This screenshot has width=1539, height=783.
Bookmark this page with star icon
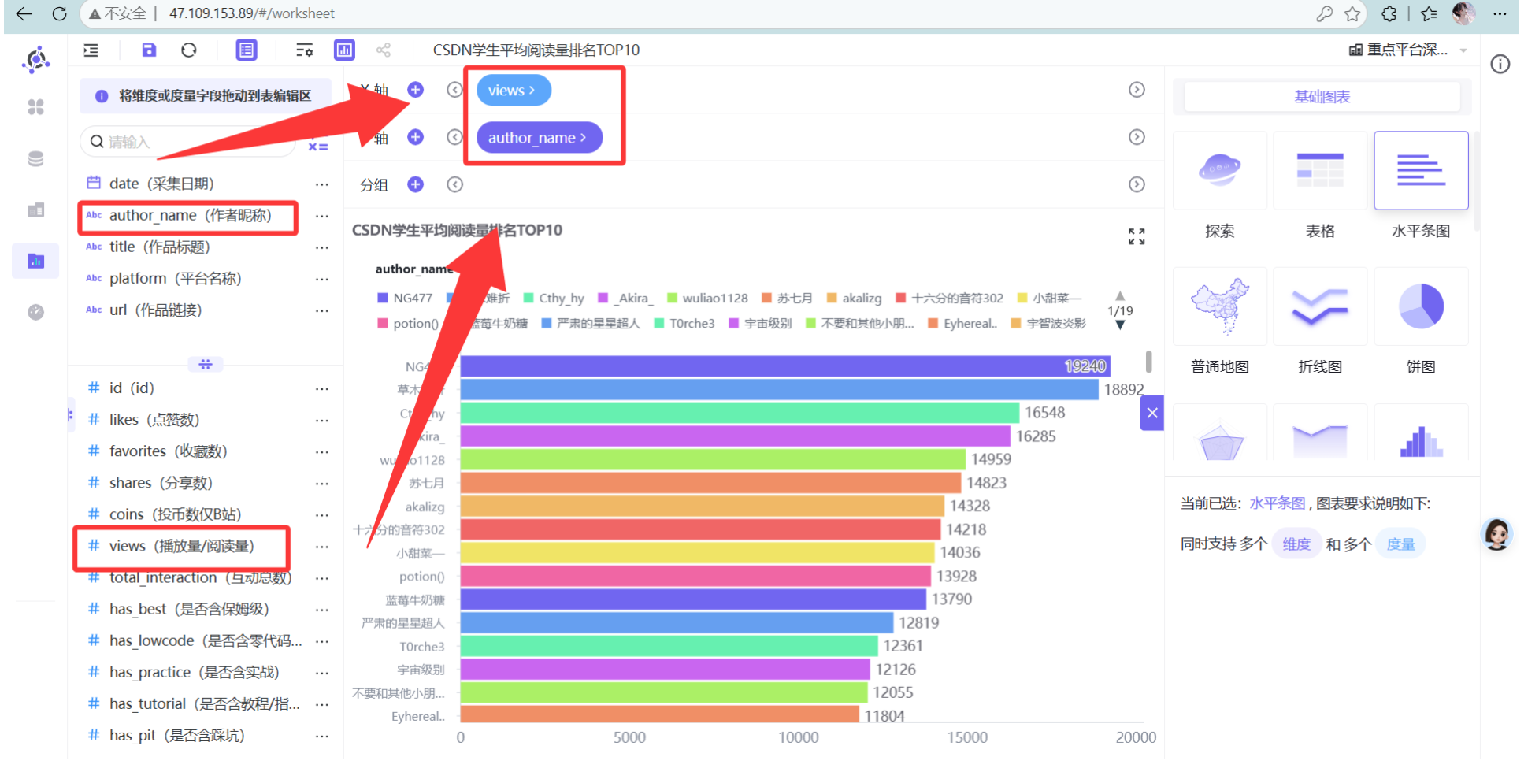[1352, 13]
